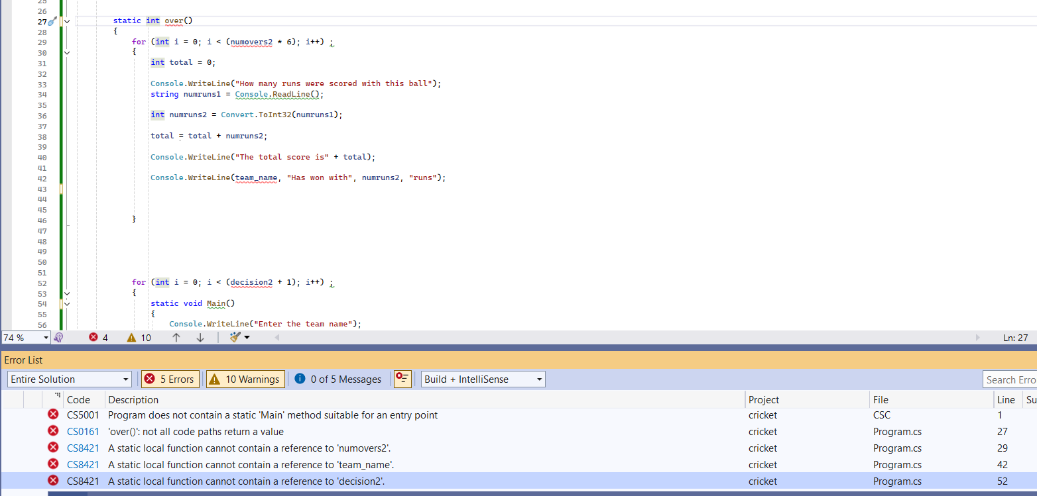Click the severity sort icon column header
Image resolution: width=1037 pixels, height=496 pixels.
tap(53, 400)
